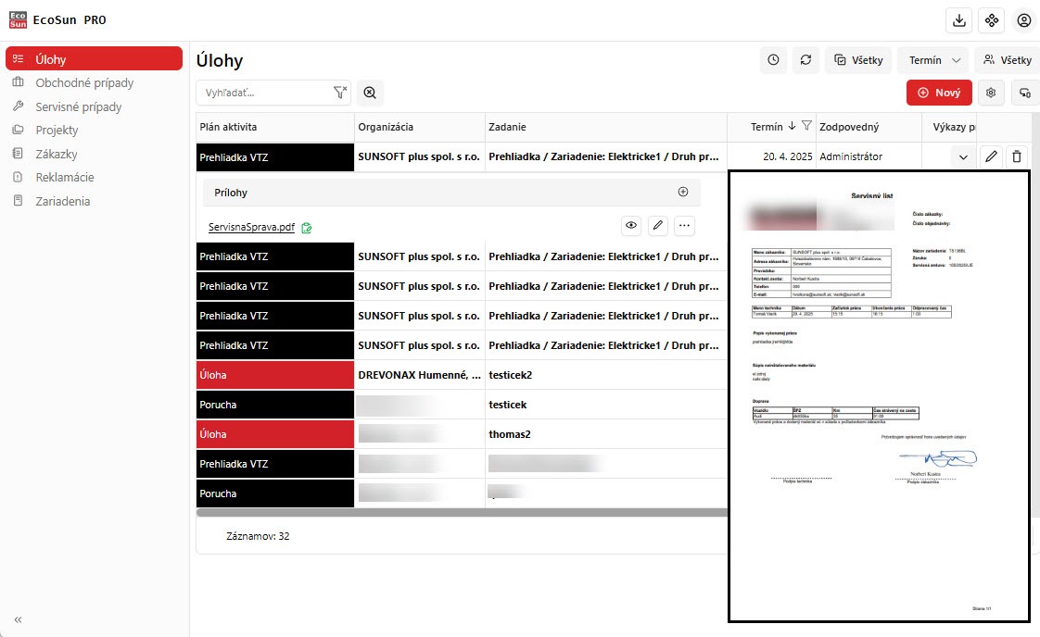Click the download icon in top bar

point(959,20)
